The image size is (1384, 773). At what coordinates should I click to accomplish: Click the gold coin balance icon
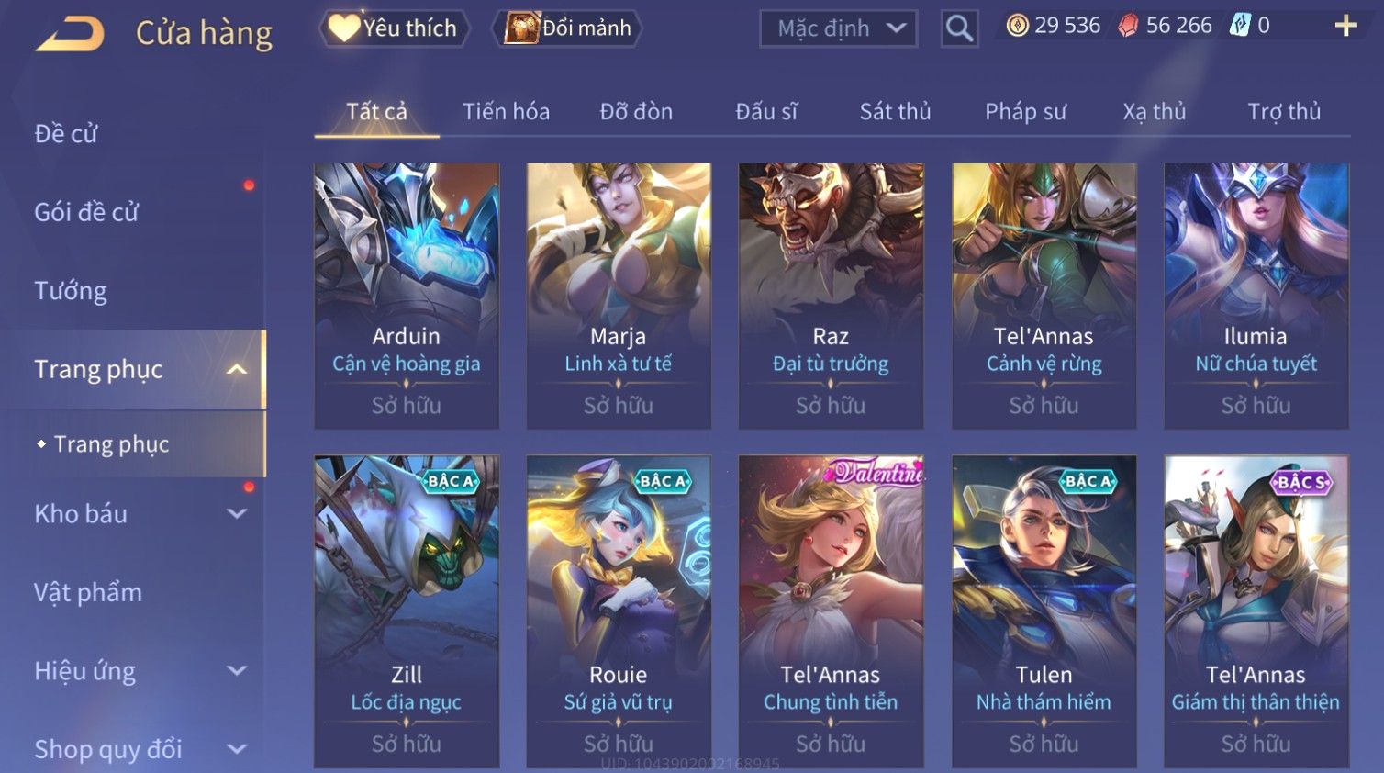(1017, 26)
